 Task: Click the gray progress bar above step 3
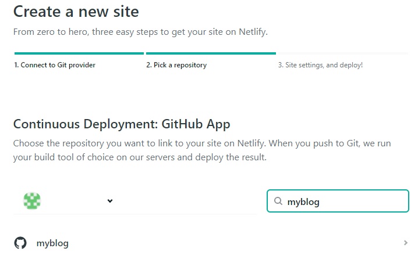point(343,53)
